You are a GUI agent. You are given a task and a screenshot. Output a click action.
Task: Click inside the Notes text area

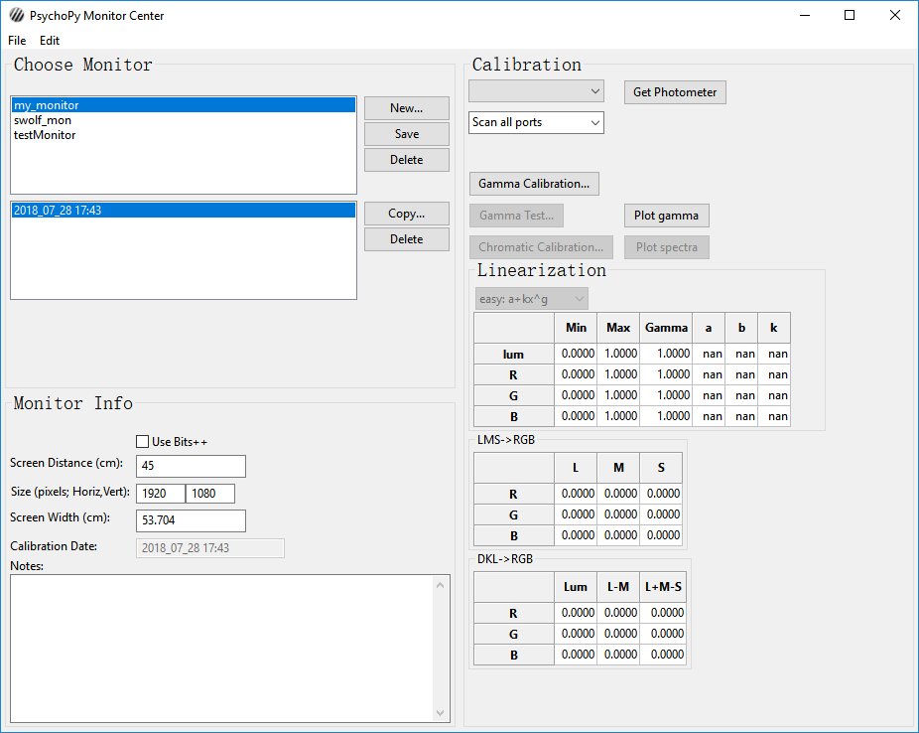(221, 649)
